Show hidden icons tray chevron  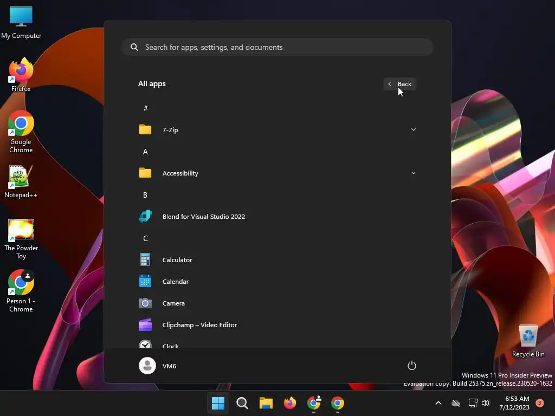438,403
